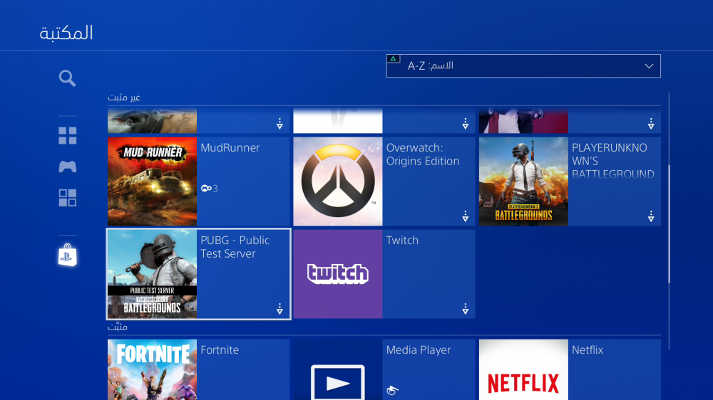The height and width of the screenshot is (400, 713).
Task: Select PLAYERUNKNOWN'S BATTLEGROUNDS cover art
Action: click(x=523, y=181)
